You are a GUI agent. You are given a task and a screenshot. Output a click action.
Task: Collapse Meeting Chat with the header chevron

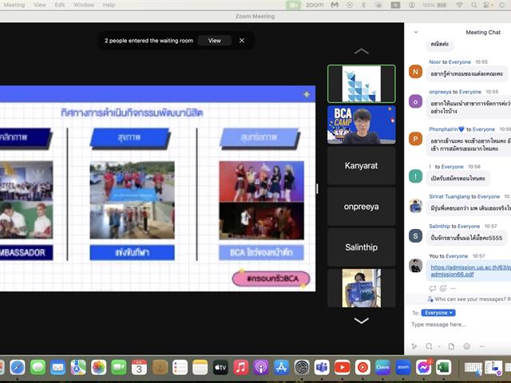pyautogui.click(x=416, y=32)
